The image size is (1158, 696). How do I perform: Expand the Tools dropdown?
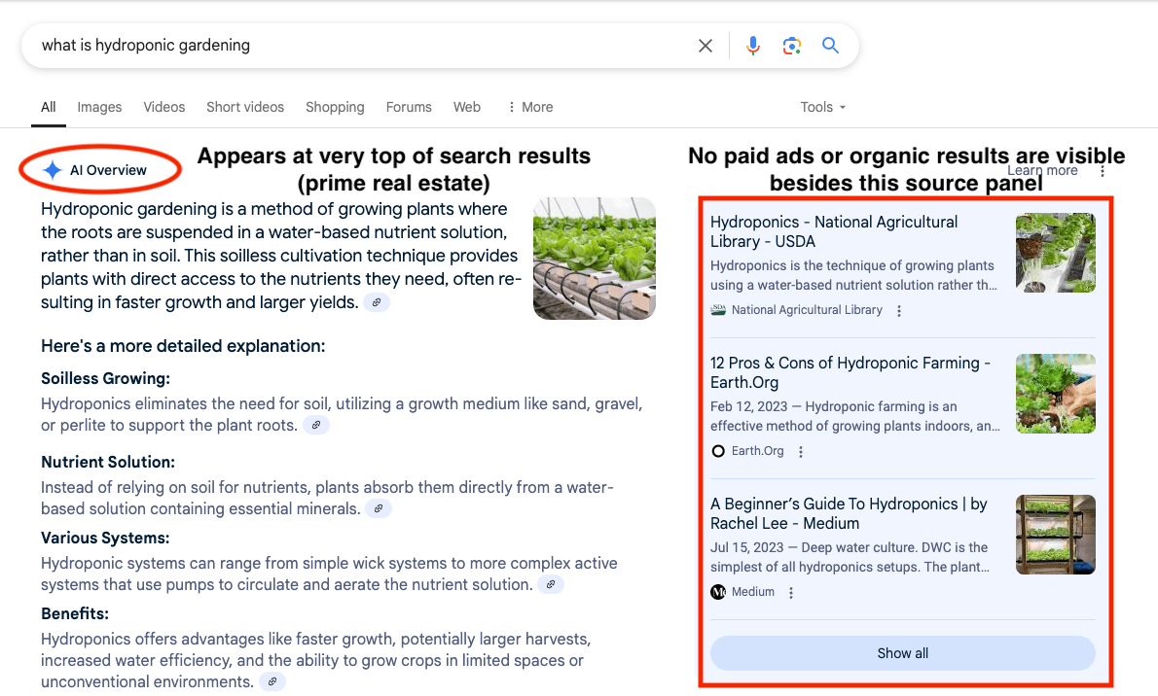click(x=822, y=107)
